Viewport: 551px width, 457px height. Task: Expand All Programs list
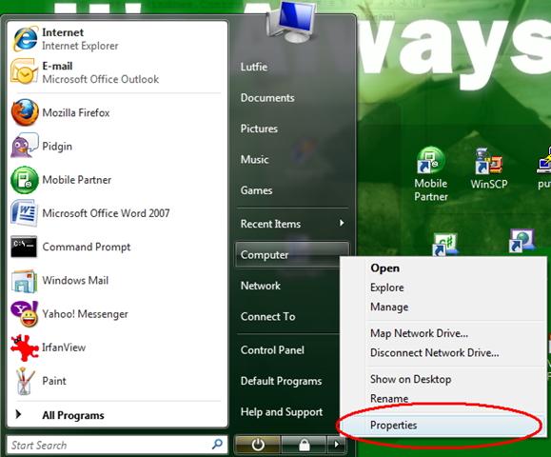[x=72, y=415]
